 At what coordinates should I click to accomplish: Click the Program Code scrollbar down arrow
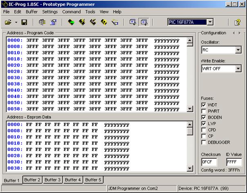(x=190, y=109)
